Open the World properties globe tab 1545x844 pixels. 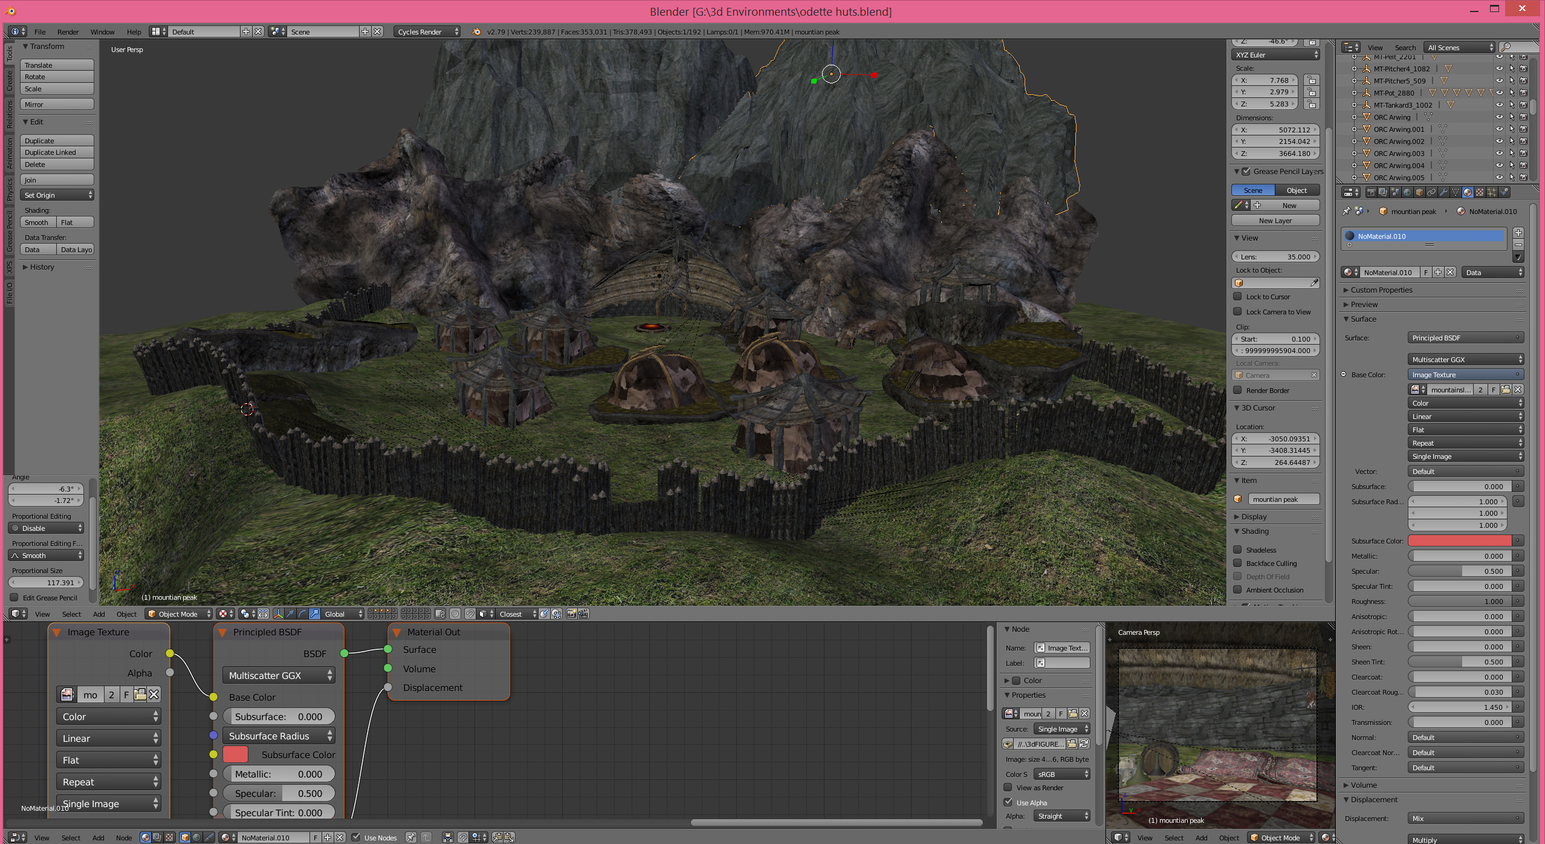(x=1407, y=192)
